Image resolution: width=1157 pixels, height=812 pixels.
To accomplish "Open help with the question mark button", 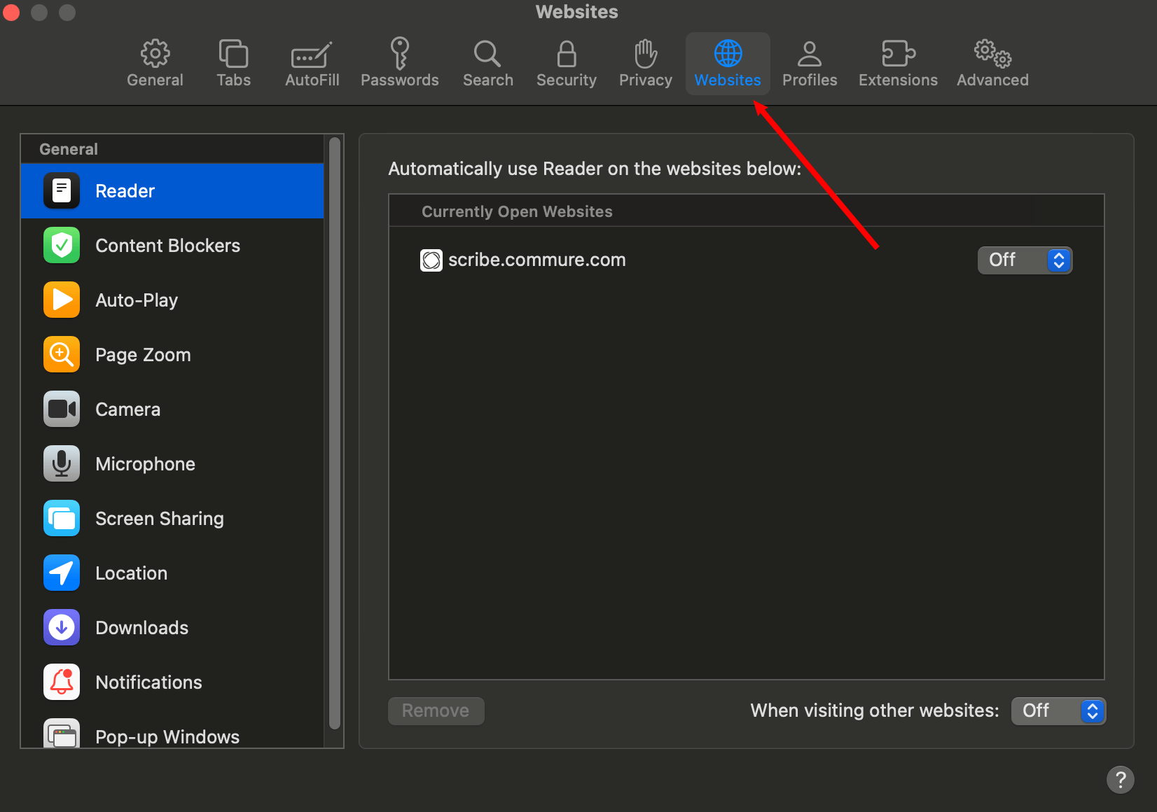I will [1121, 779].
